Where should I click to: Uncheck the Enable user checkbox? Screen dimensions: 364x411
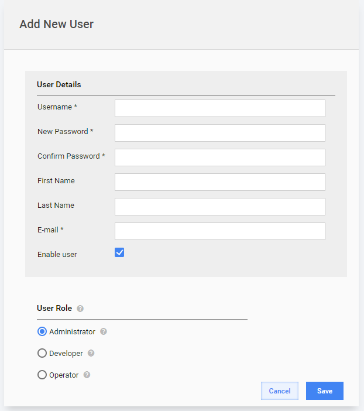pyautogui.click(x=119, y=252)
